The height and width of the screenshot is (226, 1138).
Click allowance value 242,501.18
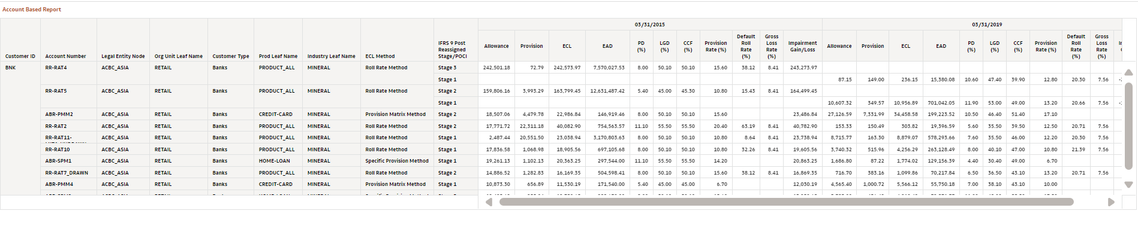(x=496, y=68)
